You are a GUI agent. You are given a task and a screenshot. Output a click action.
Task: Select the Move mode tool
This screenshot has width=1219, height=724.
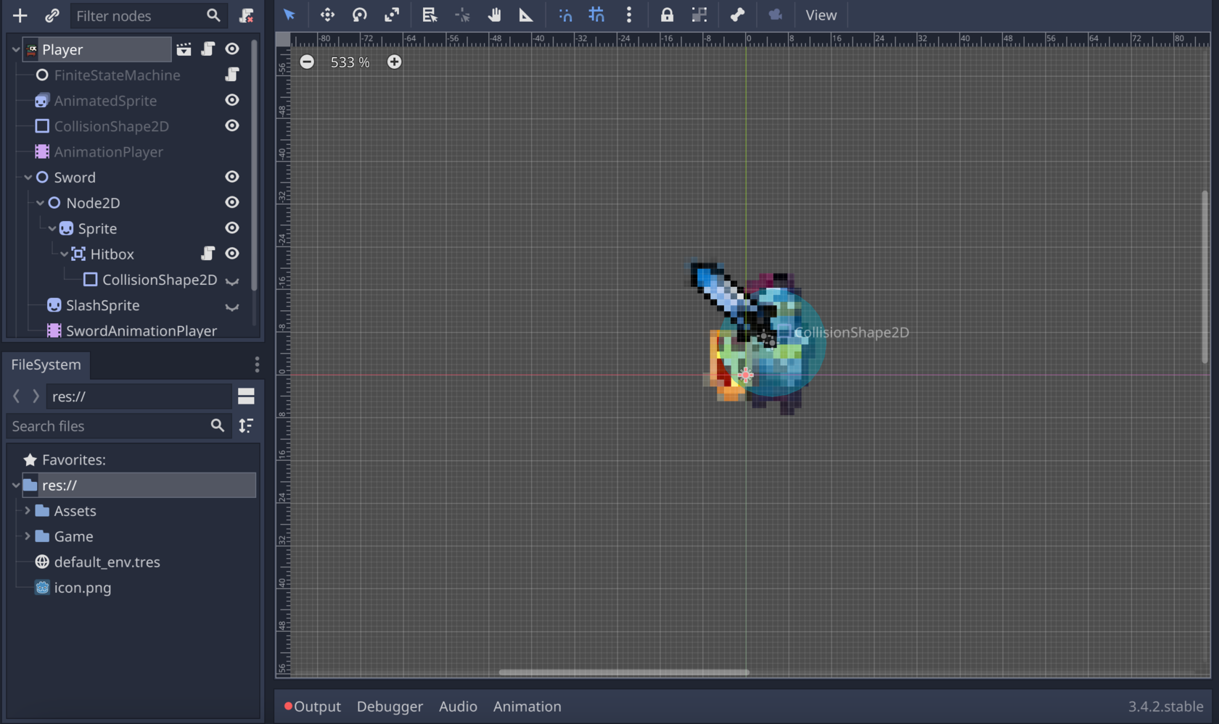tap(327, 14)
